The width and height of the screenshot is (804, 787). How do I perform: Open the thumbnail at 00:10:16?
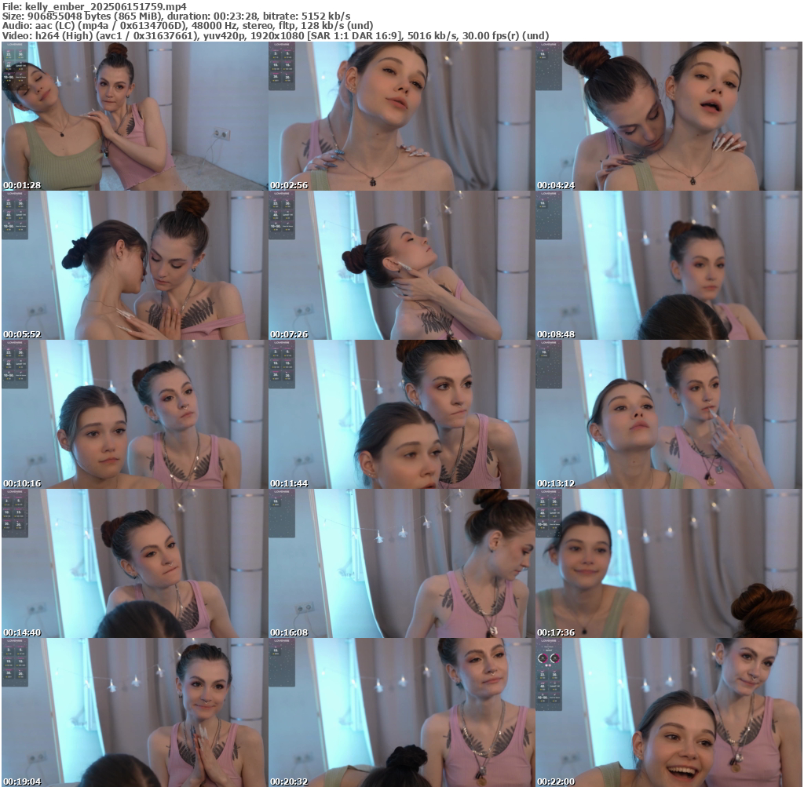click(x=134, y=414)
